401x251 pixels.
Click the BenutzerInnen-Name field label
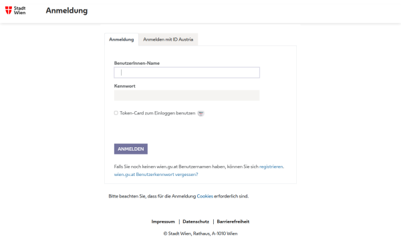pos(137,63)
